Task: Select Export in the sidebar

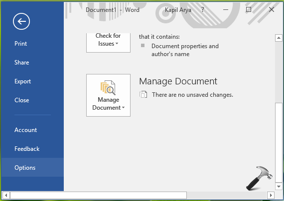Action: point(22,81)
